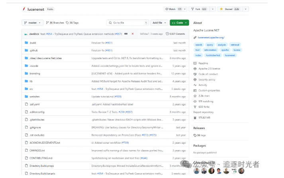View the 36 Tags link near branches

72,23
